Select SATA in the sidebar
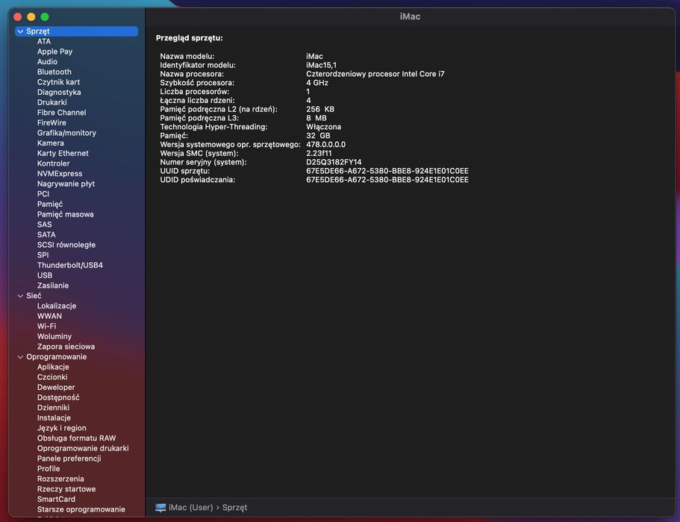The height and width of the screenshot is (522, 680). pos(46,234)
